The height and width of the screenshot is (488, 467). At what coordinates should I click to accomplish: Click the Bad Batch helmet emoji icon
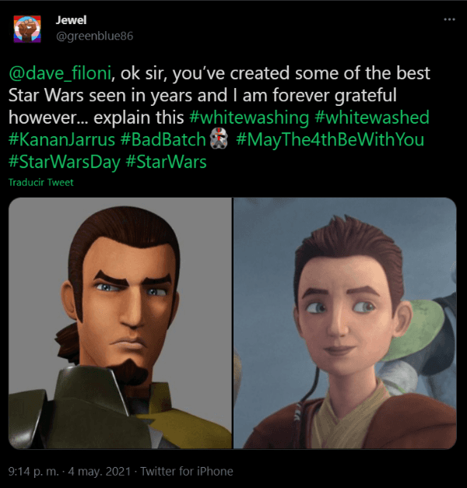click(219, 139)
